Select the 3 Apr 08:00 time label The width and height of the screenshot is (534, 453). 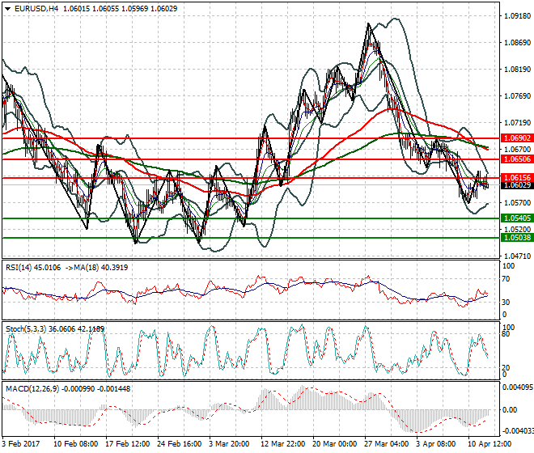tap(436, 444)
